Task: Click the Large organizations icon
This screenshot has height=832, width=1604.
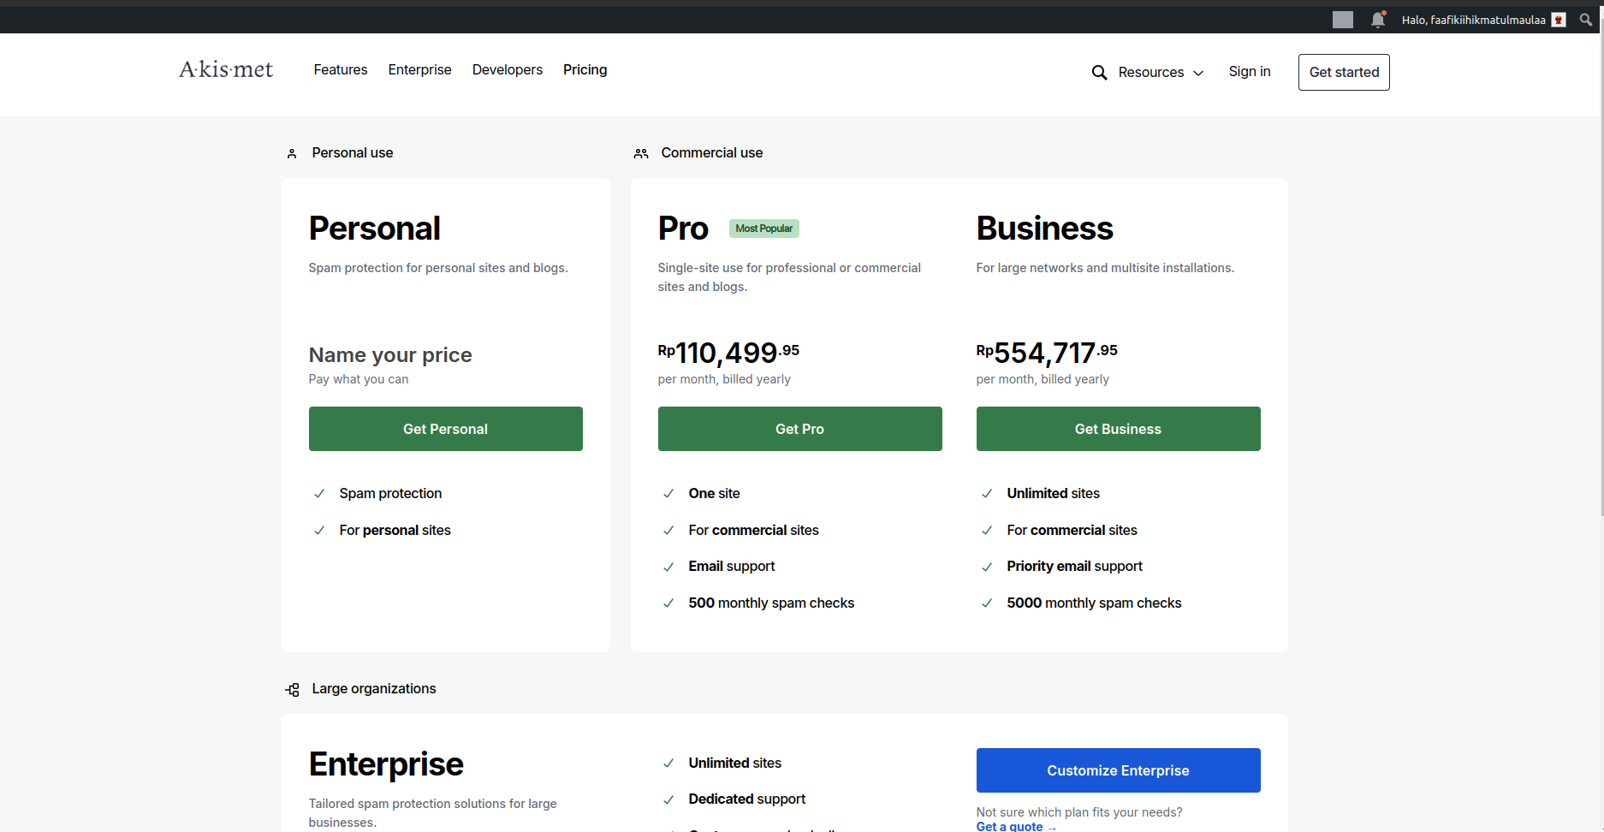Action: pos(293,689)
